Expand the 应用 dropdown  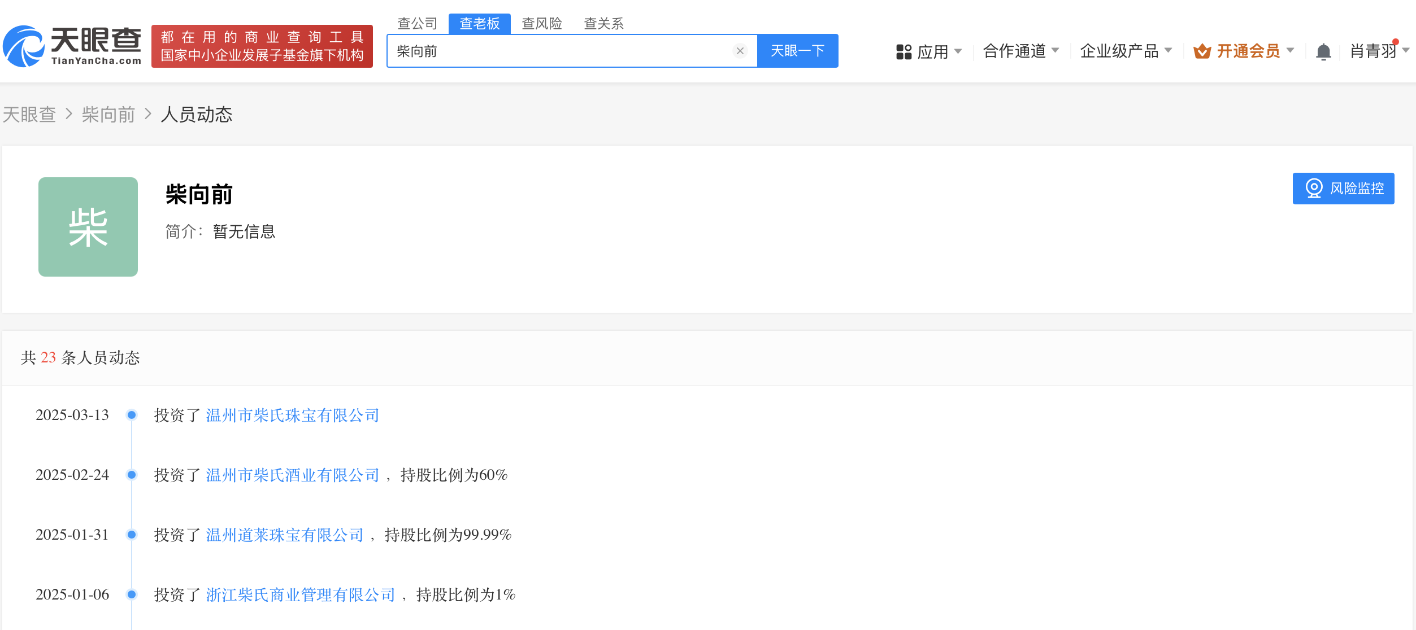tap(932, 52)
